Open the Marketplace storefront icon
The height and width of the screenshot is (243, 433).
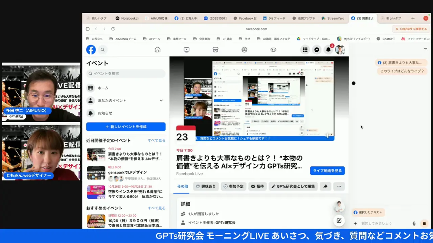tap(215, 50)
